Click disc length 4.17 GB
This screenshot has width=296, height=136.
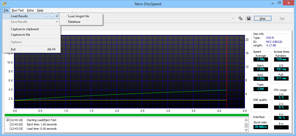point(271,45)
